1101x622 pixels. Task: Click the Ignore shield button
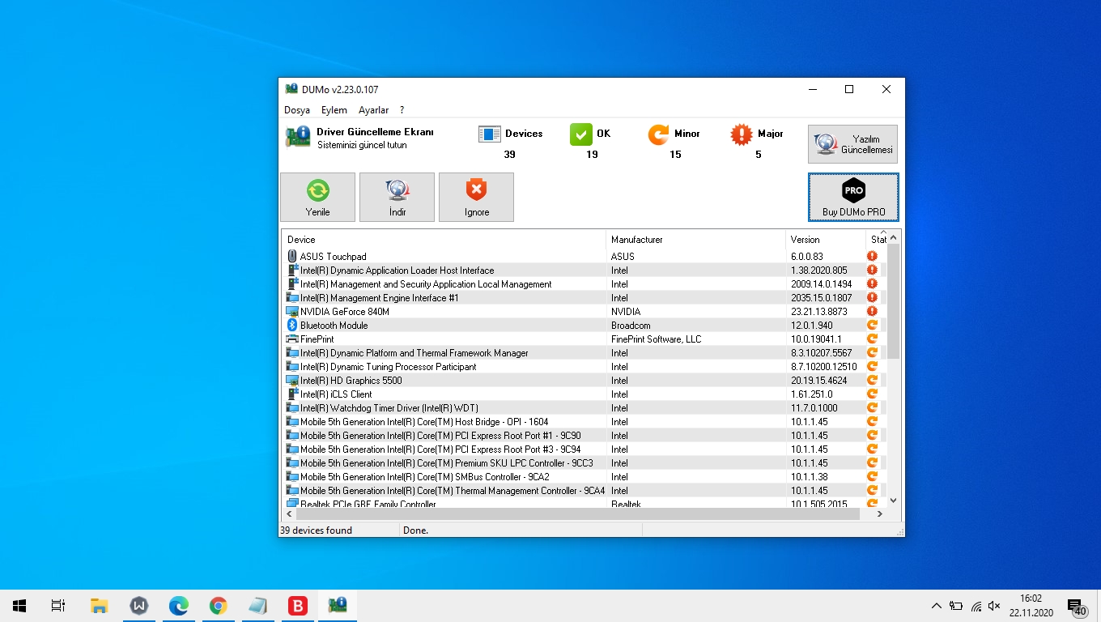pos(476,197)
